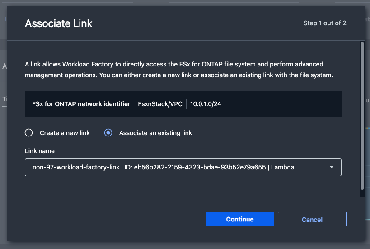Screen dimensions: 370x249
Task: Click the Step 1 out of 2 indicator
Action: click(x=325, y=23)
